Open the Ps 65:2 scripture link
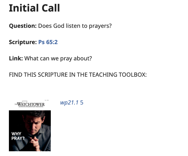Screen dimensions: 188x156 pyautogui.click(x=48, y=42)
